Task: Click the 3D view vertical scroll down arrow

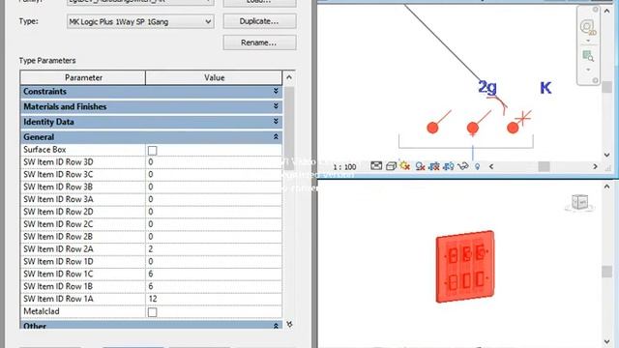Action: (x=606, y=341)
